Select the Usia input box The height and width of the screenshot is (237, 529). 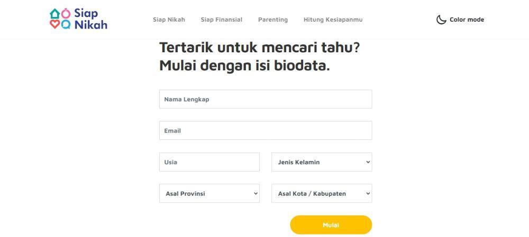(x=209, y=162)
